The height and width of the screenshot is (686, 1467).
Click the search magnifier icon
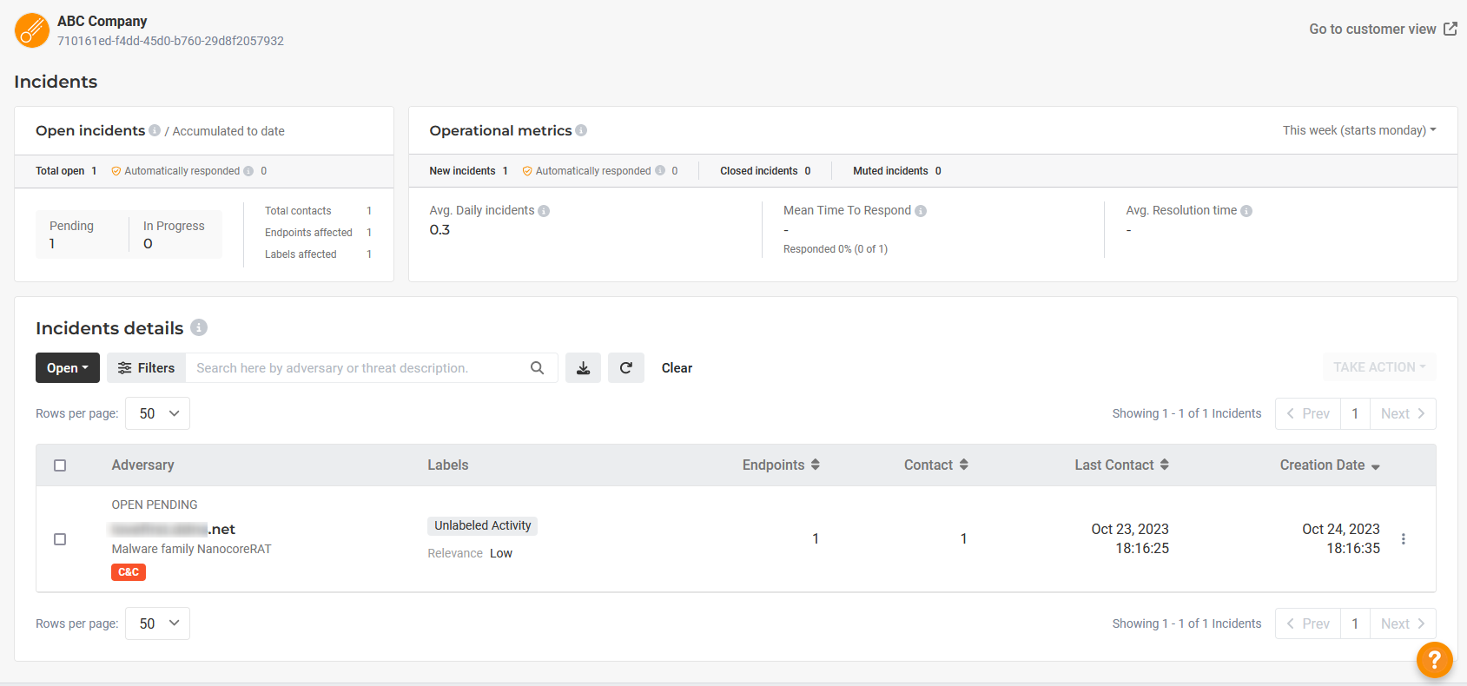point(537,368)
